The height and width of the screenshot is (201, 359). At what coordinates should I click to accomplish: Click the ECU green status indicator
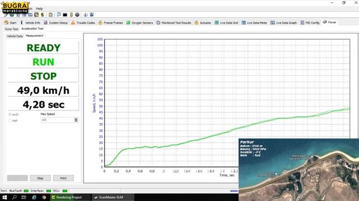65,191
